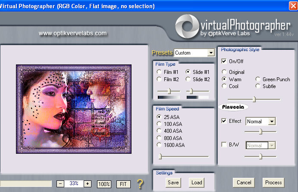
Task: Click the Cancel button
Action: pyautogui.click(x=244, y=183)
